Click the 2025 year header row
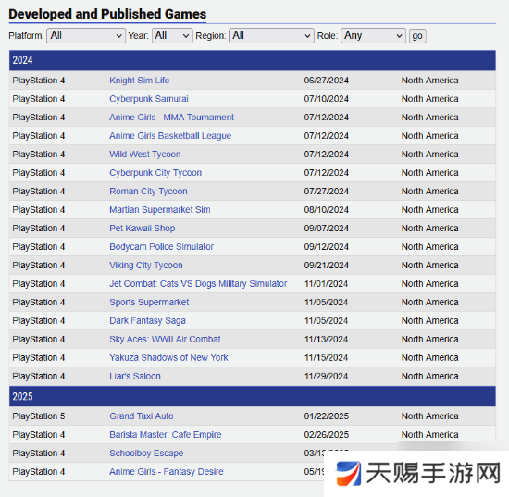This screenshot has height=497, width=509. 253,396
